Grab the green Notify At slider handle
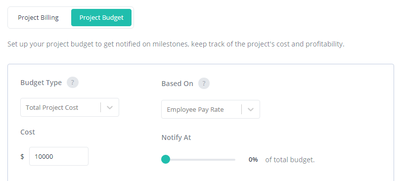 click(166, 159)
